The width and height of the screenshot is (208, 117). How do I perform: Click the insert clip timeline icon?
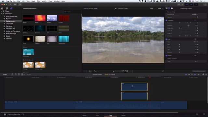click(16, 74)
